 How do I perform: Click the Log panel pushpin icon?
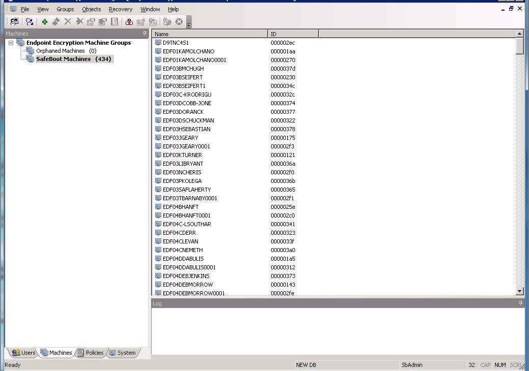(520, 303)
